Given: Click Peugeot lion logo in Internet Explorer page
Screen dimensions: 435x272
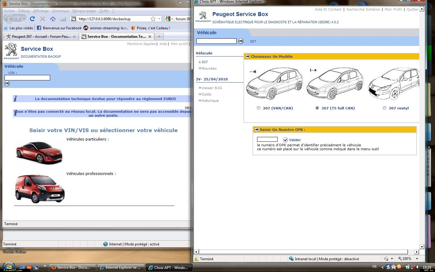Looking at the screenshot, I should click(x=203, y=16).
